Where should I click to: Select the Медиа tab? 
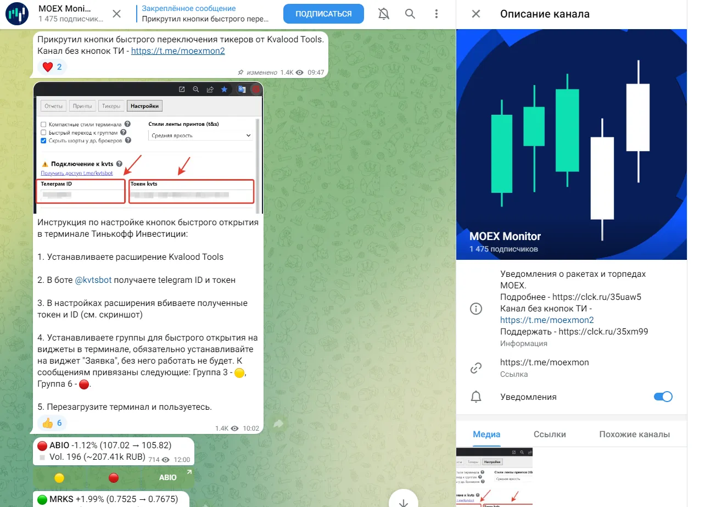click(486, 434)
